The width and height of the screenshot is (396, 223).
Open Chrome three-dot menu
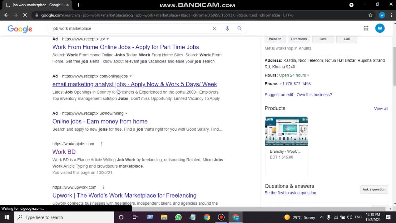(x=391, y=15)
